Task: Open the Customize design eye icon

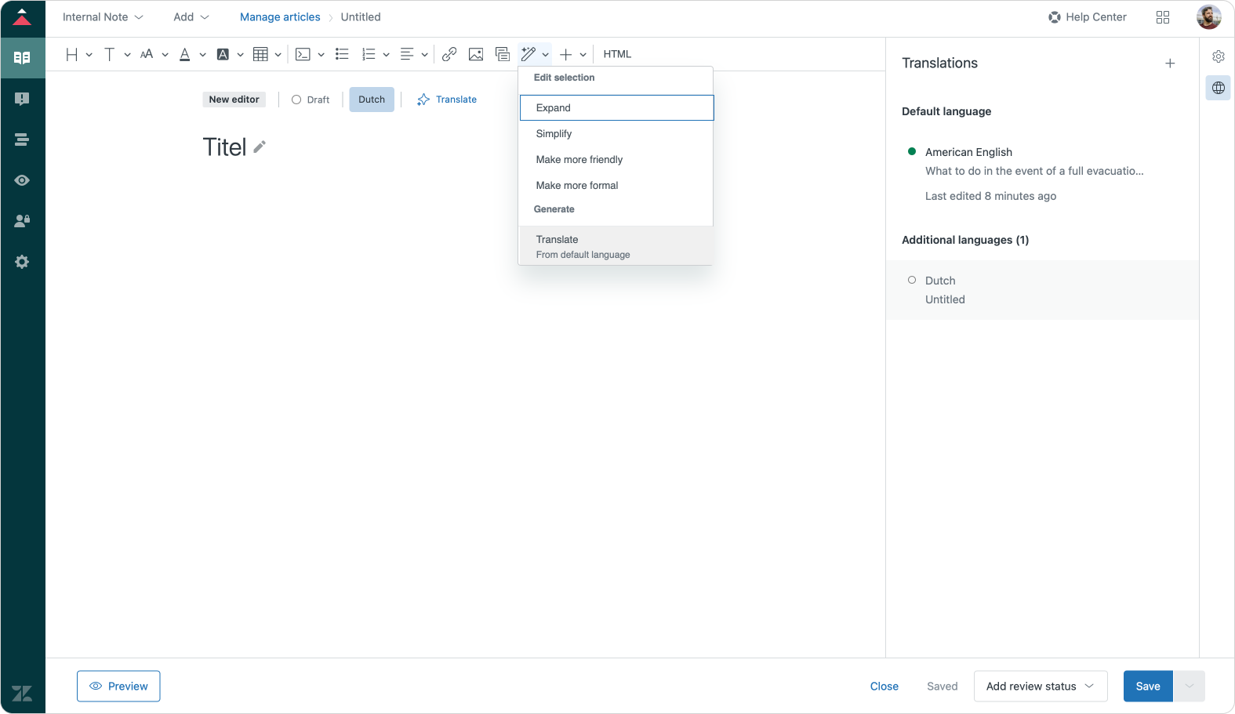Action: tap(22, 180)
